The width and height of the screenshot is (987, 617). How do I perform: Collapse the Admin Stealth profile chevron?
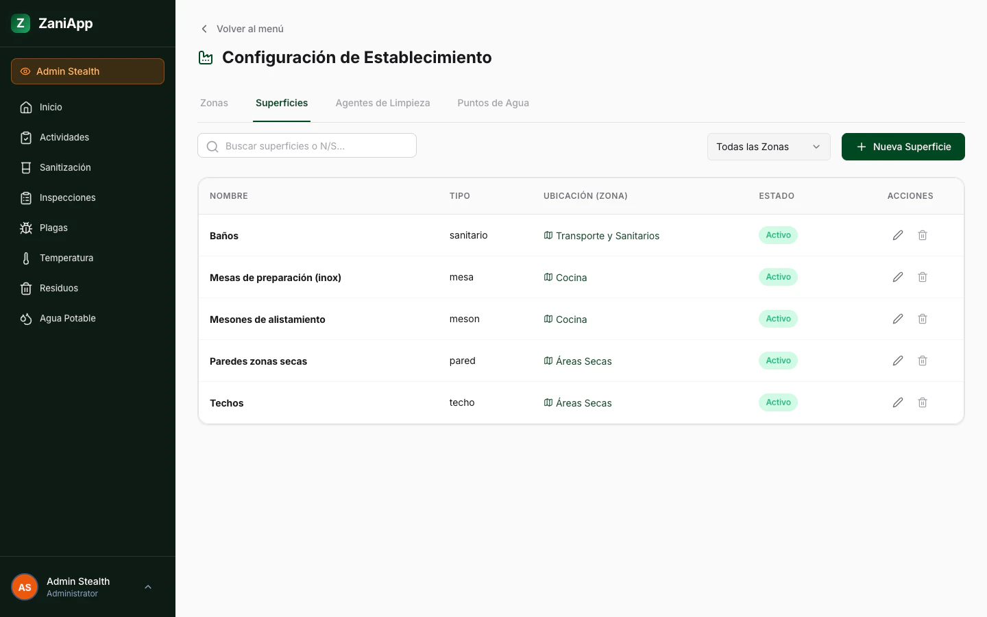click(148, 587)
